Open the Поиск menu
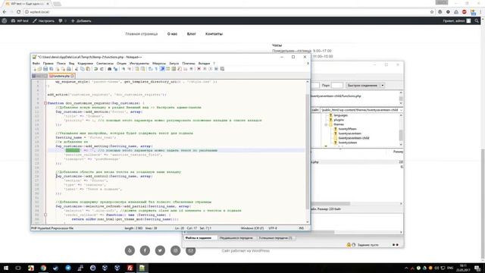Viewport: 485px width, 273px height. coord(61,63)
